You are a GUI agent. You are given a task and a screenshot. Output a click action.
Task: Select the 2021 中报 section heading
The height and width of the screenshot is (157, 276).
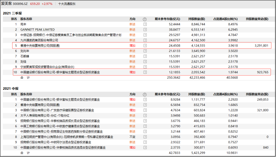[11, 89]
